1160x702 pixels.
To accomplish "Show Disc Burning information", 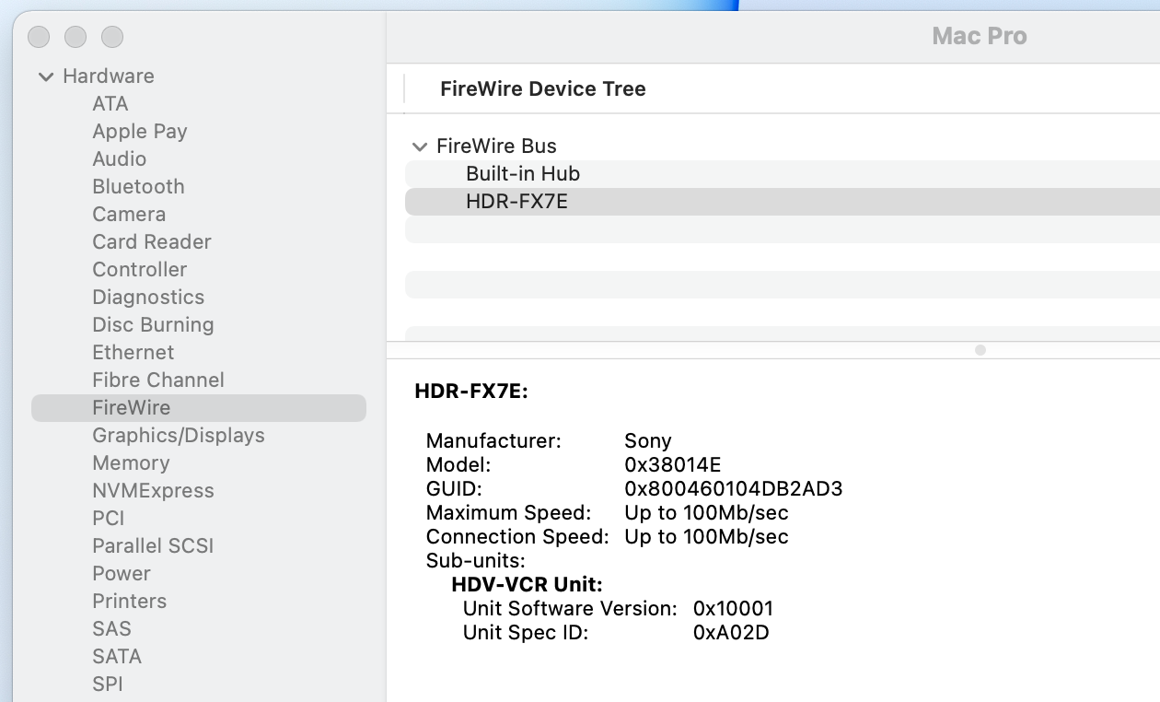I will pos(153,325).
